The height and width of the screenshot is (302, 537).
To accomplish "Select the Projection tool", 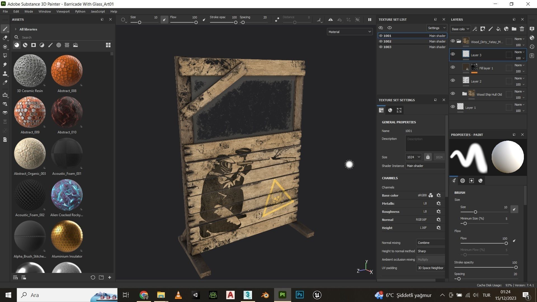I will tap(5, 47).
